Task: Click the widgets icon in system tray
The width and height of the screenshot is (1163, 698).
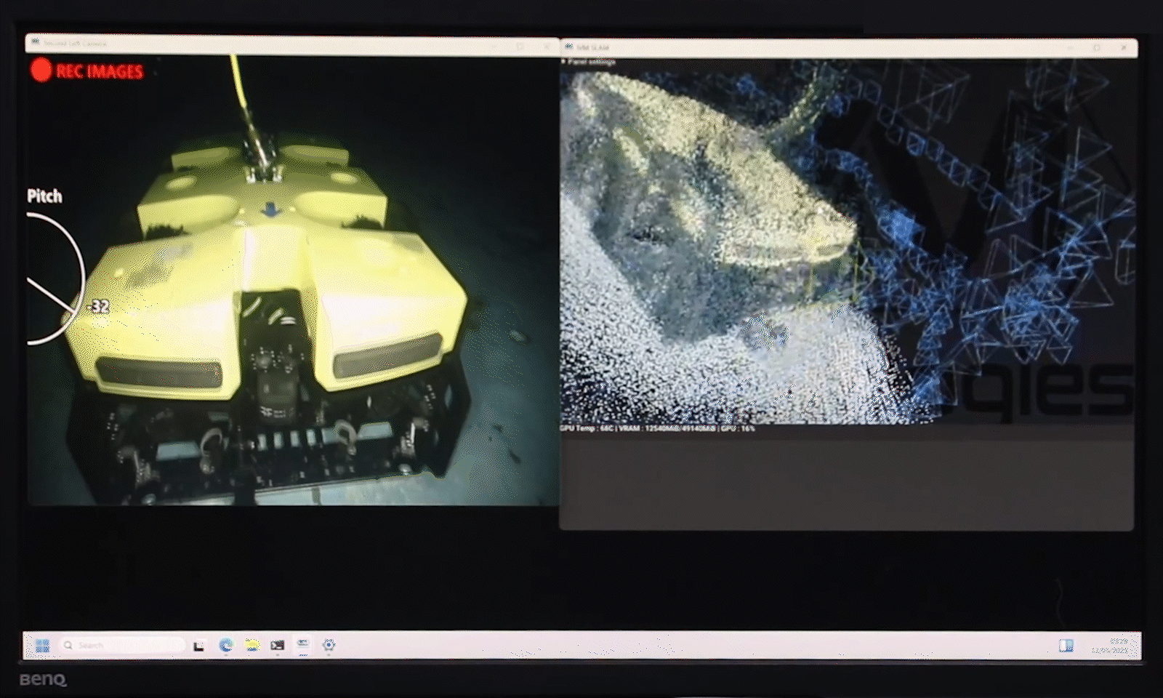Action: click(1066, 646)
